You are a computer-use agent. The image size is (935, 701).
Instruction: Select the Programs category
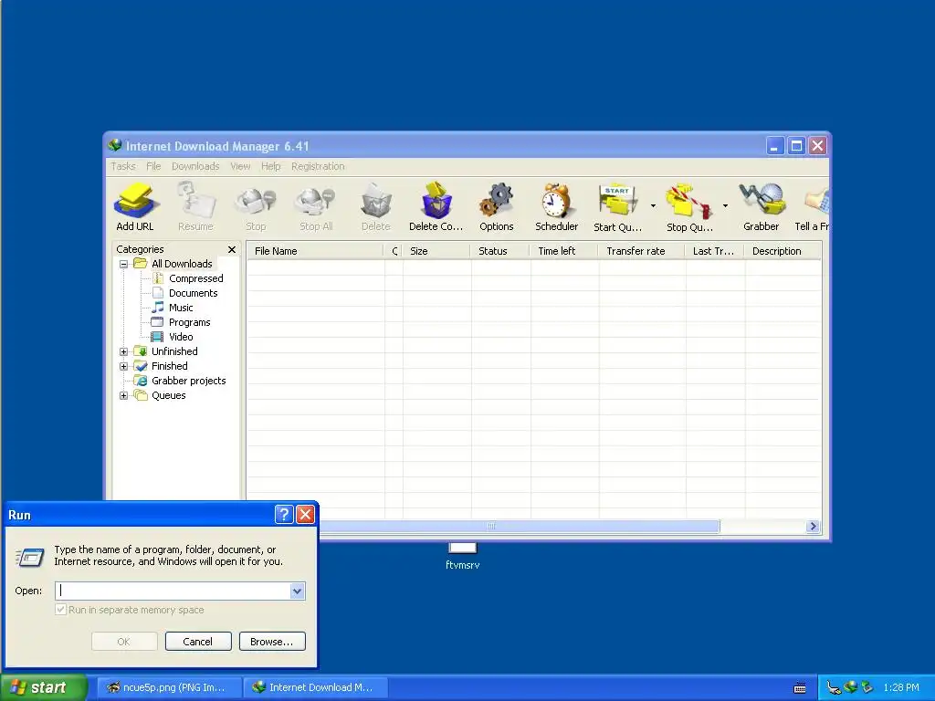189,322
